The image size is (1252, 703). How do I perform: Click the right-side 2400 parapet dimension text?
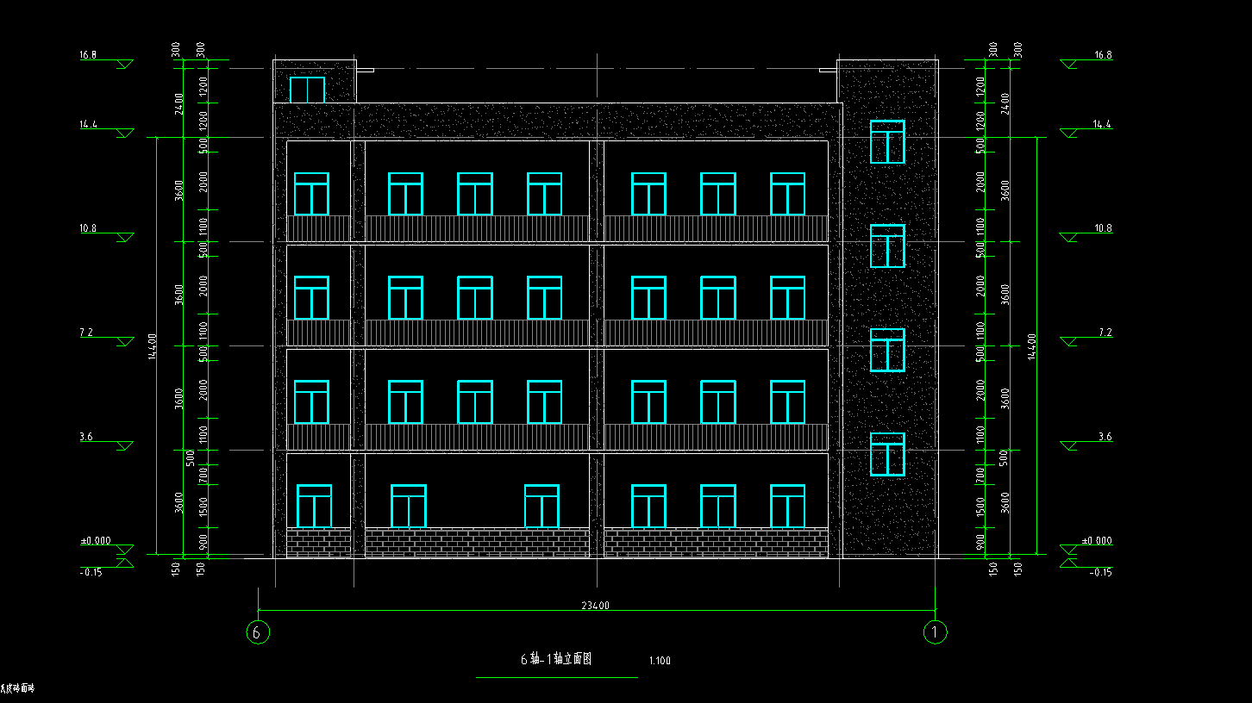click(1005, 103)
